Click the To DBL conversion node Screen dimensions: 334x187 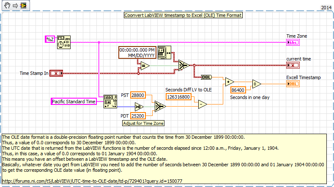(206, 77)
